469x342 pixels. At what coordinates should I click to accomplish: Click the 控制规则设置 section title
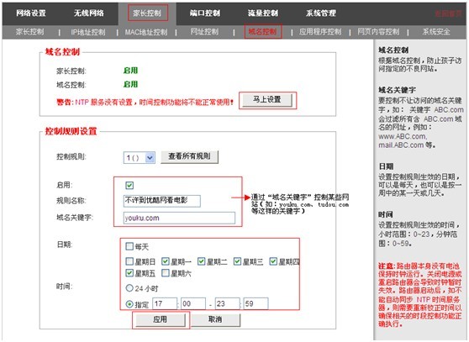pyautogui.click(x=71, y=131)
